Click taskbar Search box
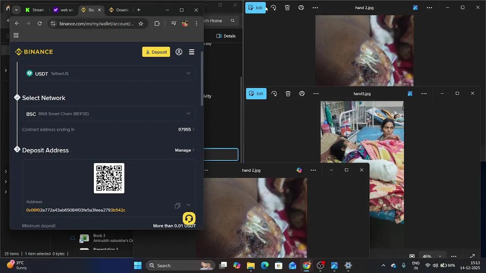 click(x=180, y=265)
